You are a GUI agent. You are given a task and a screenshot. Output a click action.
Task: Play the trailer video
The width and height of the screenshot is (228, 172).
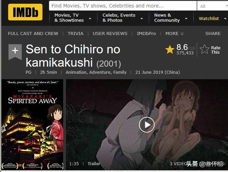pos(146,125)
